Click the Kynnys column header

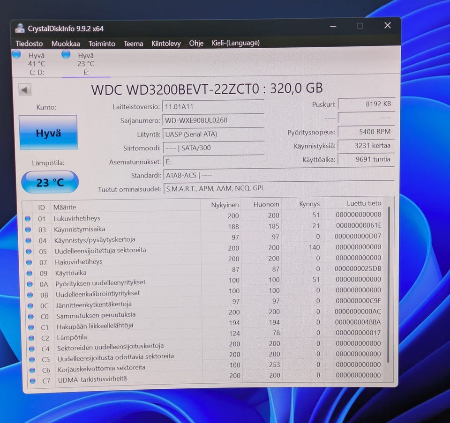pos(309,204)
